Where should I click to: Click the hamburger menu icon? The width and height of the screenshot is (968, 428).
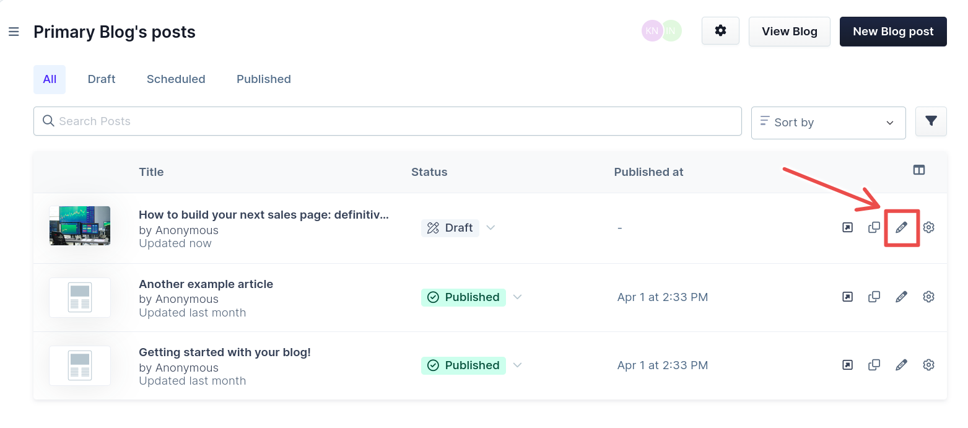pos(14,32)
